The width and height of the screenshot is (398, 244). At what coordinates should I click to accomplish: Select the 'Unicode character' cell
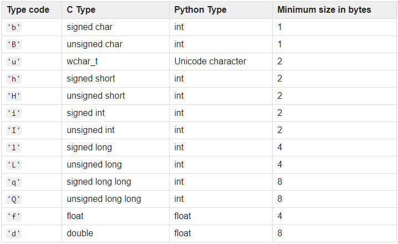[210, 62]
